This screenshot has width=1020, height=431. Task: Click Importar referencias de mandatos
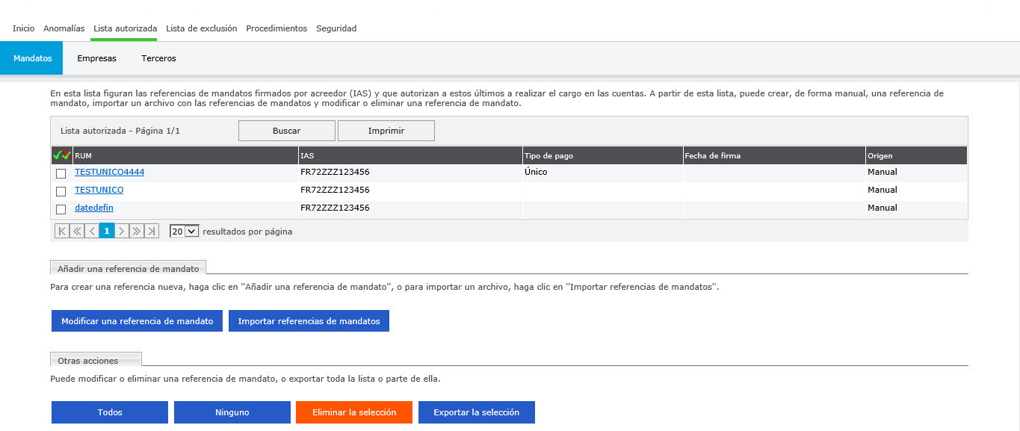pos(309,321)
